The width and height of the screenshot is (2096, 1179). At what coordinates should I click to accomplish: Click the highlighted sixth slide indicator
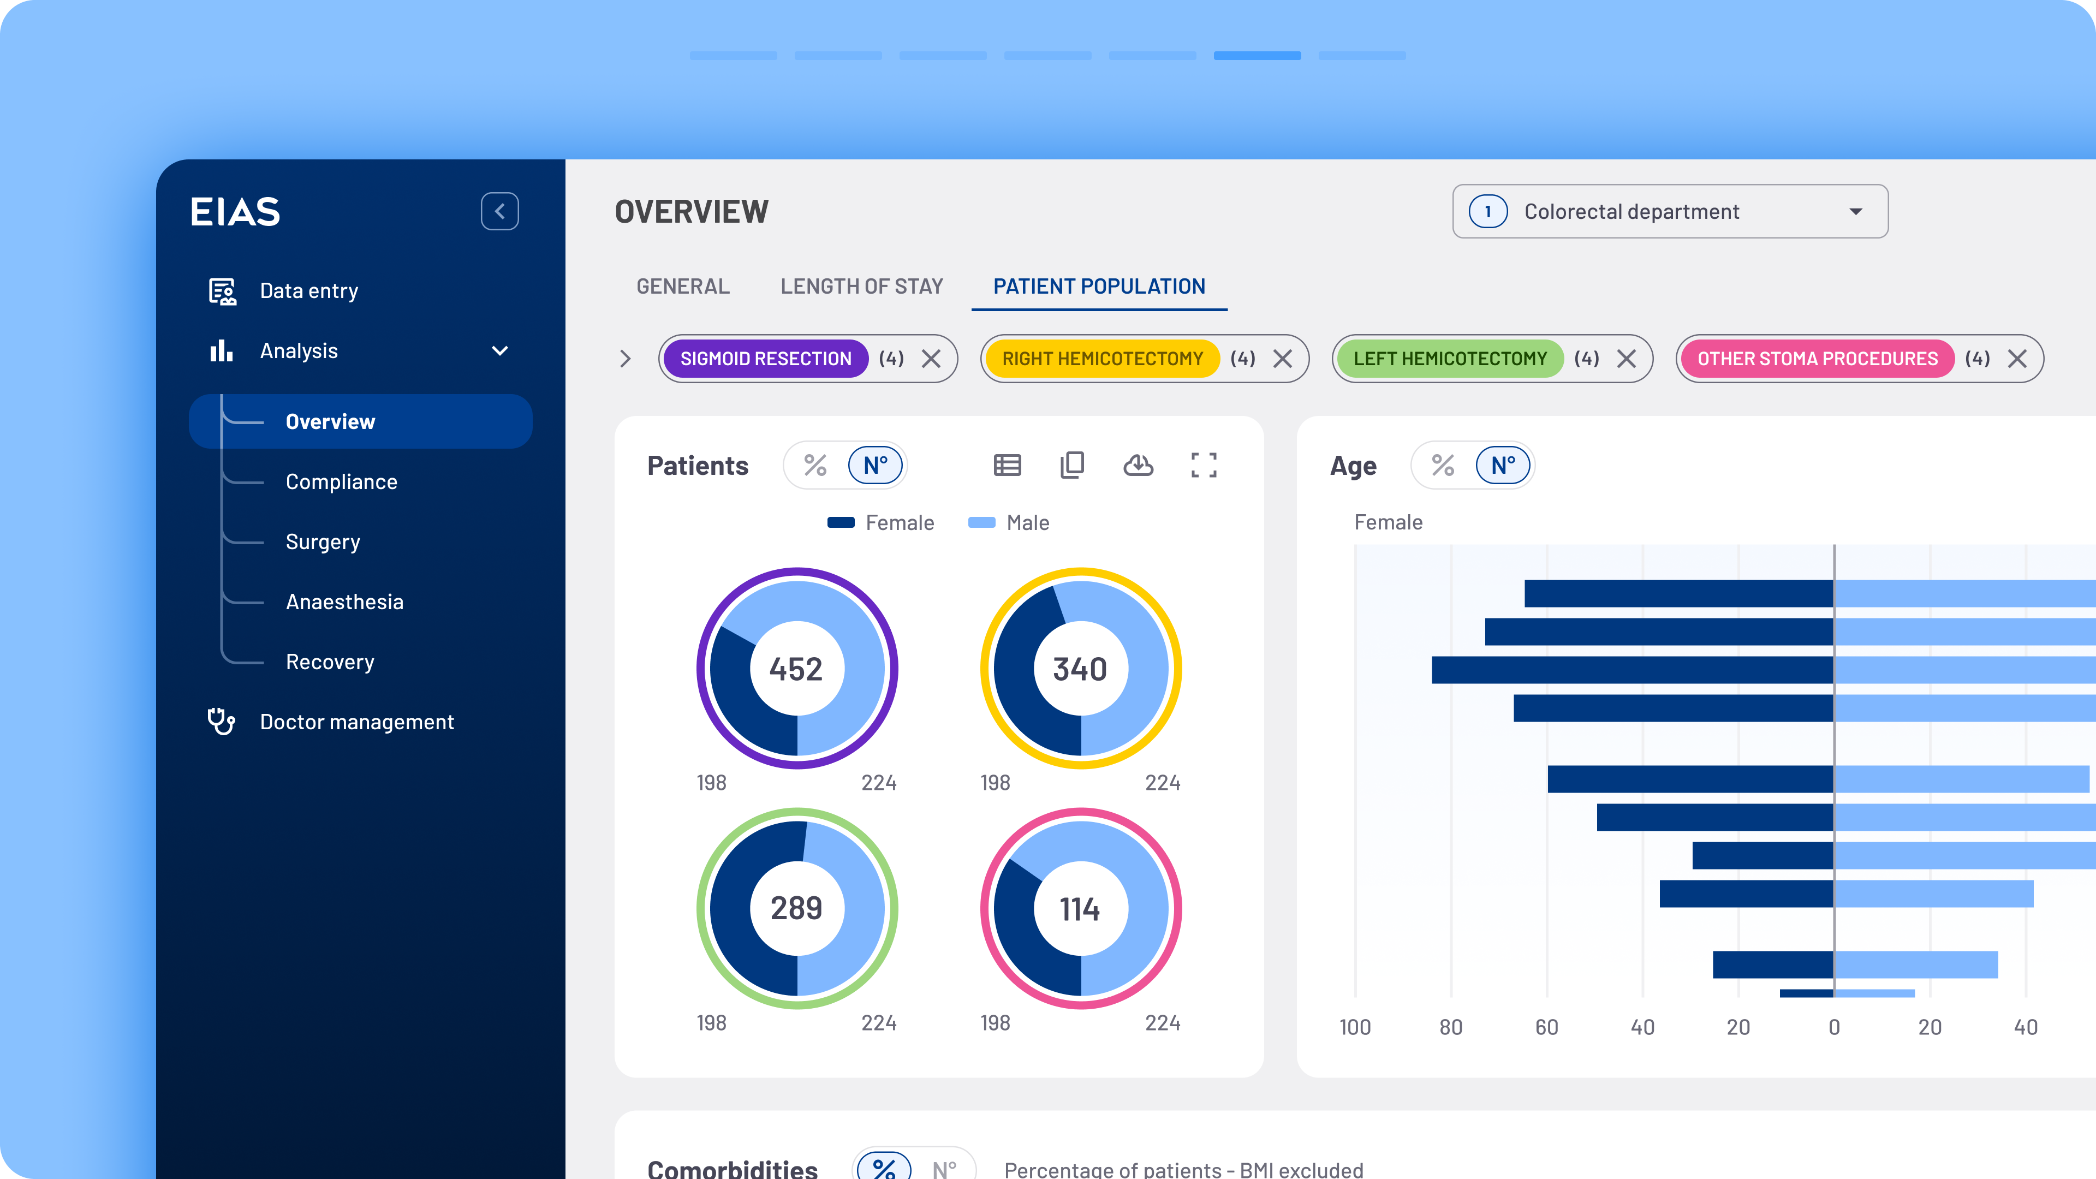pyautogui.click(x=1257, y=56)
